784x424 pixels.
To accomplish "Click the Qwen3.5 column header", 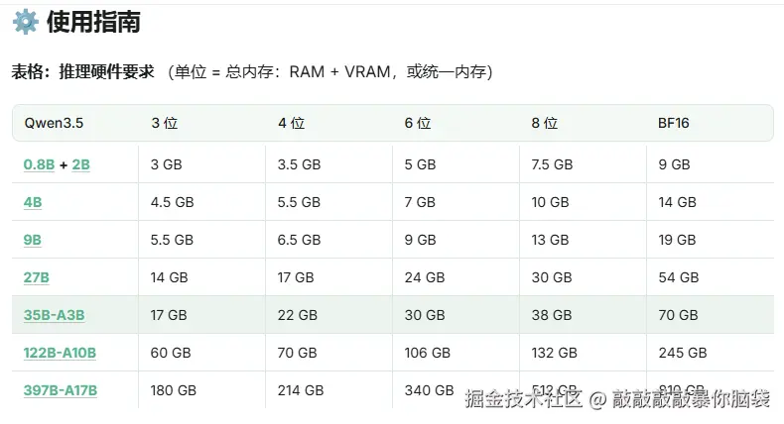I will click(54, 124).
